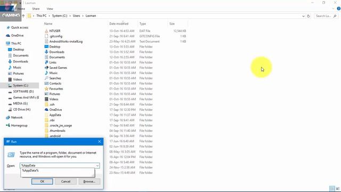This screenshot has width=341, height=192.
Task: Select Desktop under This PC in sidebar
Action: tap(19, 50)
